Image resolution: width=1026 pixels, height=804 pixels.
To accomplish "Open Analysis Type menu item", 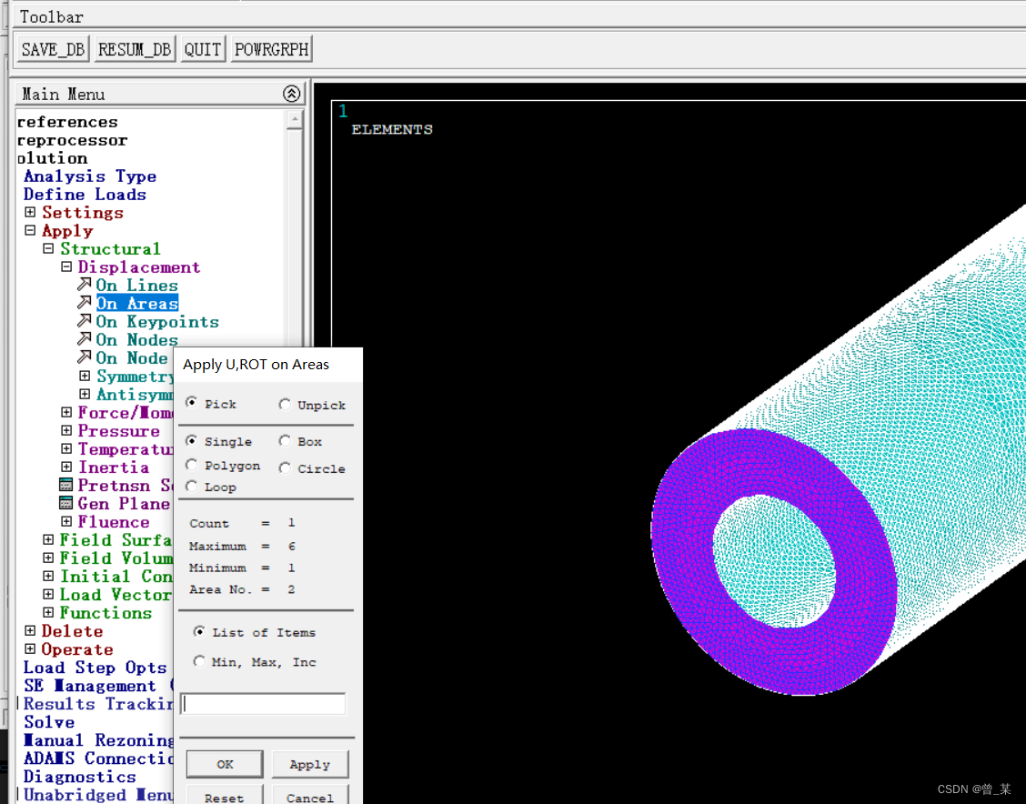I will [89, 176].
